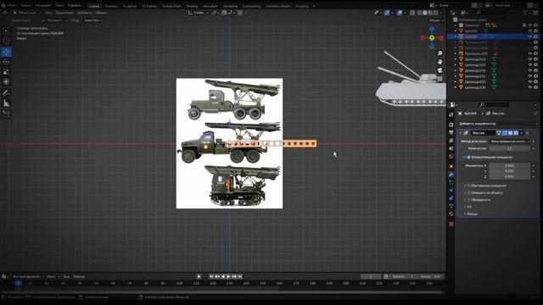
Task: Click the current frame field in timeline
Action: (371, 277)
